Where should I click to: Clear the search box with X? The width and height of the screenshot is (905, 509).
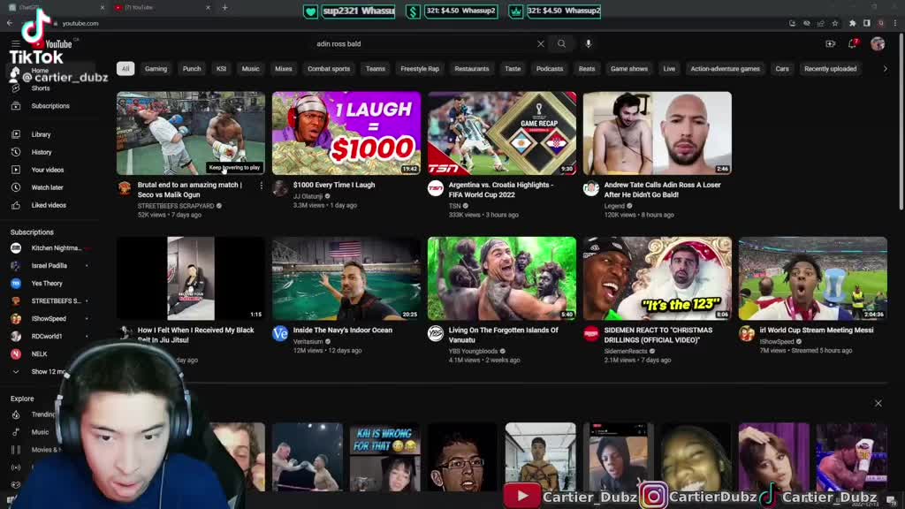click(540, 44)
